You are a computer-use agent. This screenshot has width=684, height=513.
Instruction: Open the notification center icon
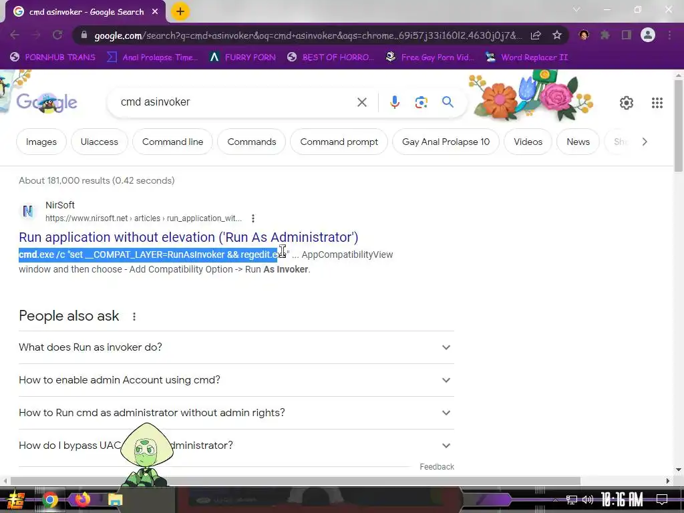pos(662,500)
